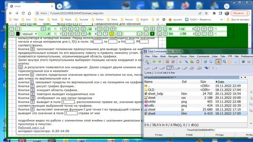Click the refresh icon in Total Commander toolbar
The width and height of the screenshot is (253, 142).
[x=147, y=62]
